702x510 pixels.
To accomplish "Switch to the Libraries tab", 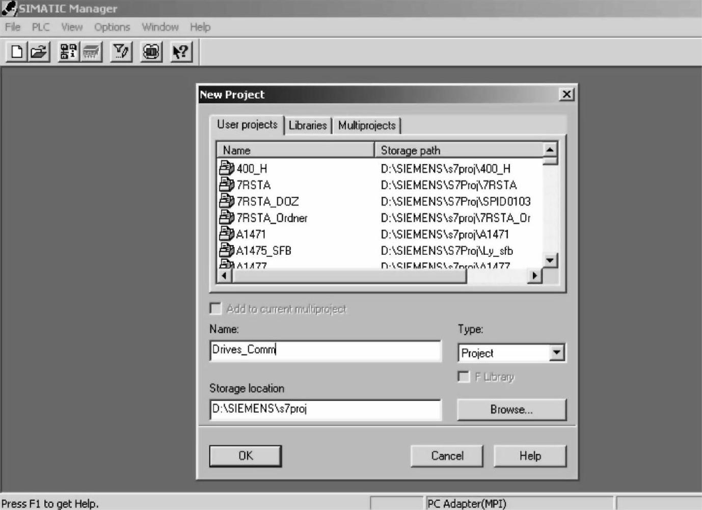I will coord(308,125).
